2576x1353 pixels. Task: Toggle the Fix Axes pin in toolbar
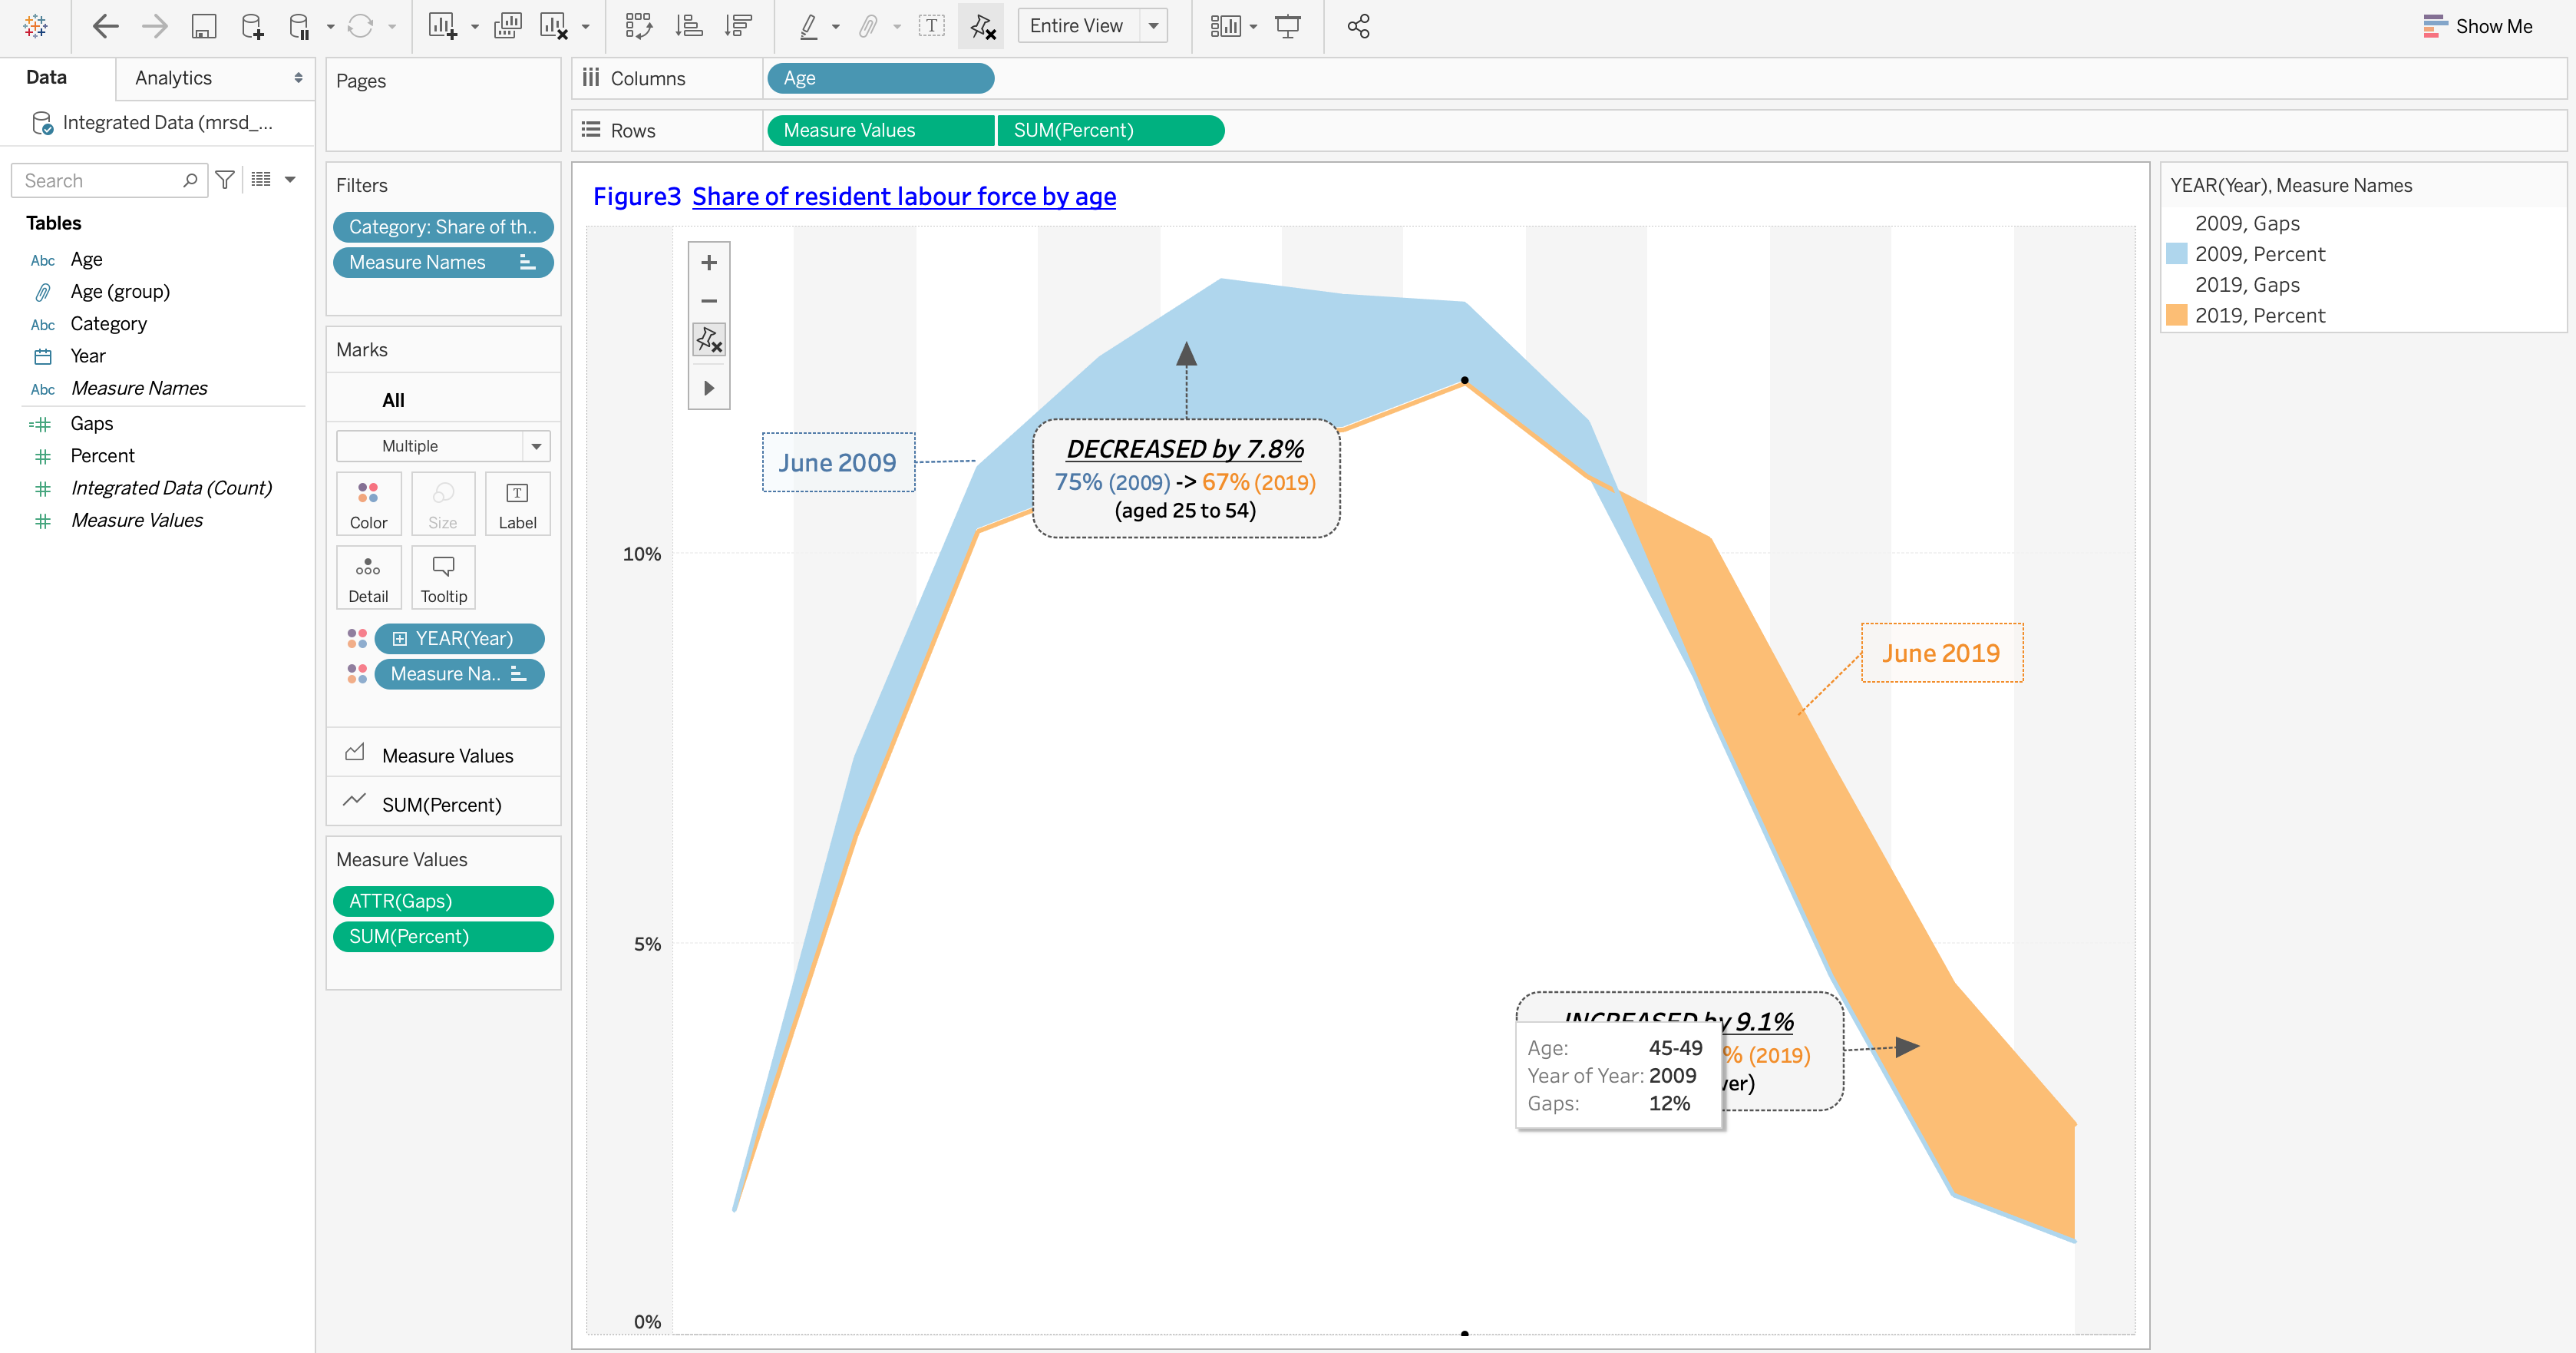click(x=982, y=26)
